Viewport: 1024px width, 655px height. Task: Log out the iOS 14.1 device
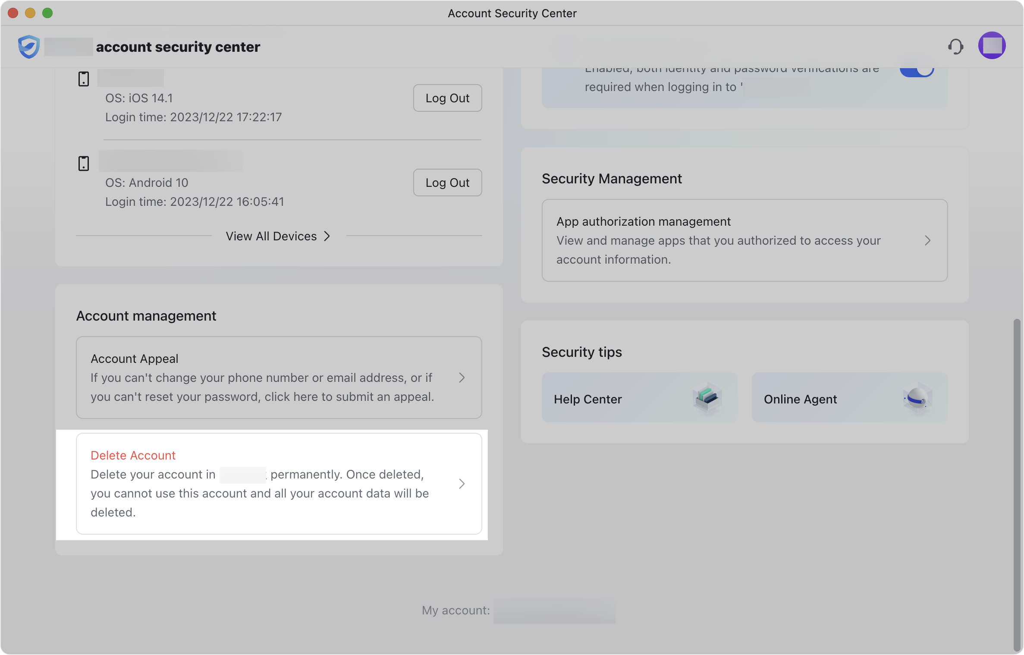[x=447, y=98]
